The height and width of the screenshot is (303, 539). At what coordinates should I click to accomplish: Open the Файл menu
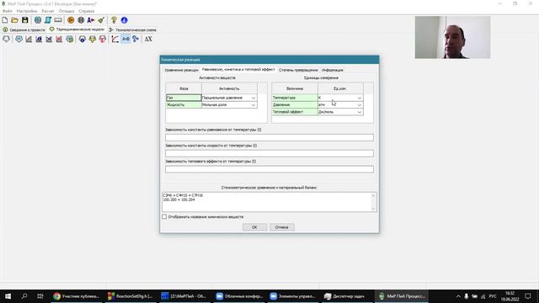pos(8,11)
